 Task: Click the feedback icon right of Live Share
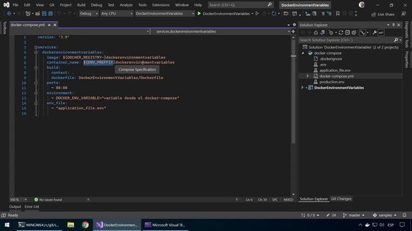coord(404,14)
